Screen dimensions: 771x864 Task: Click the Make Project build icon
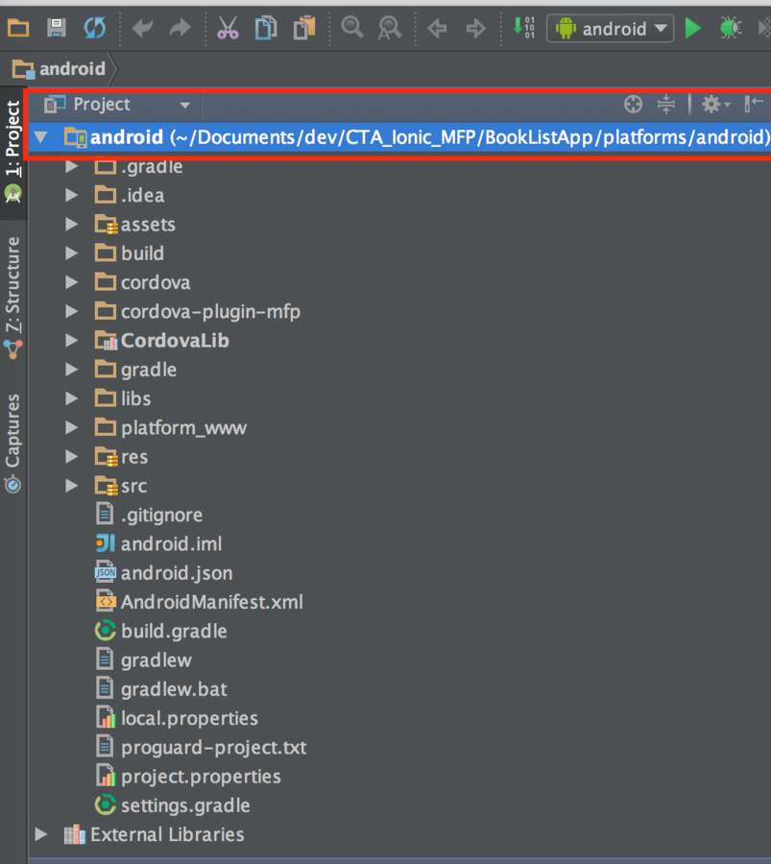click(523, 28)
